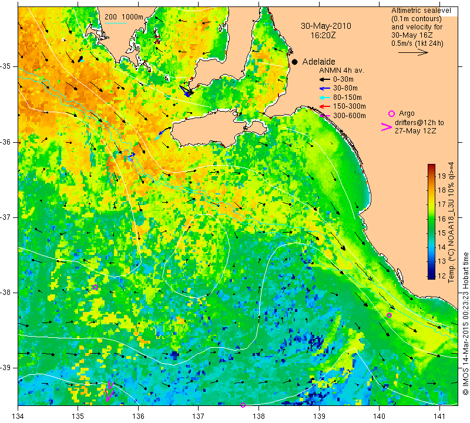Click the time label '16:20Z'
Viewport: 470px width, 423px height.
[x=323, y=35]
